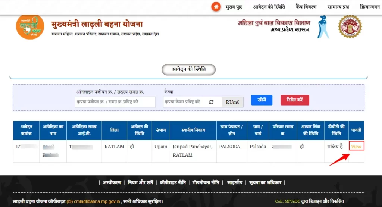Focus the registration number input field
382x207 pixels.
click(115, 102)
